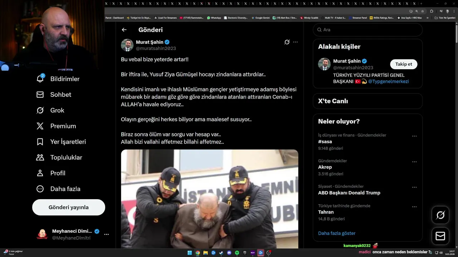Open Murat Şahin post author name

pos(150,42)
